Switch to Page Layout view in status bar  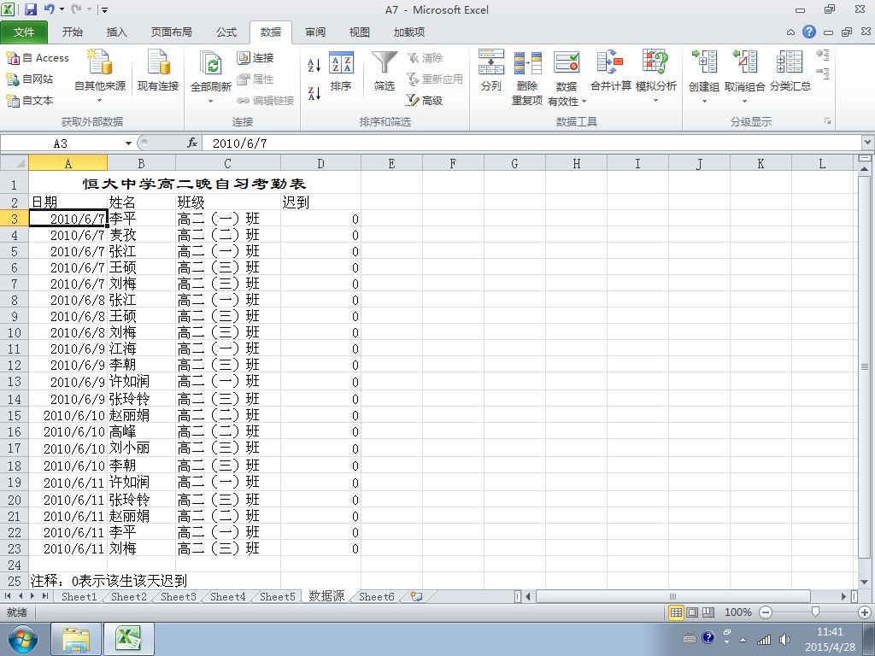pyautogui.click(x=692, y=612)
